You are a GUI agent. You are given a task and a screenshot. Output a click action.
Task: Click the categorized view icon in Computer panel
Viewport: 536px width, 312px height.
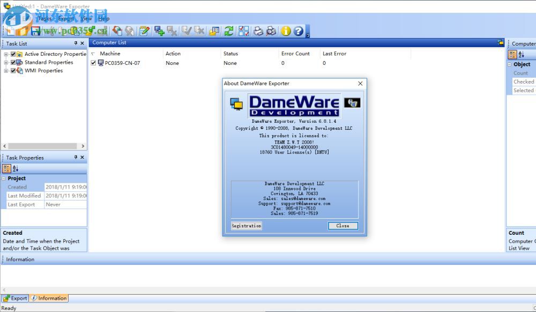[x=512, y=54]
